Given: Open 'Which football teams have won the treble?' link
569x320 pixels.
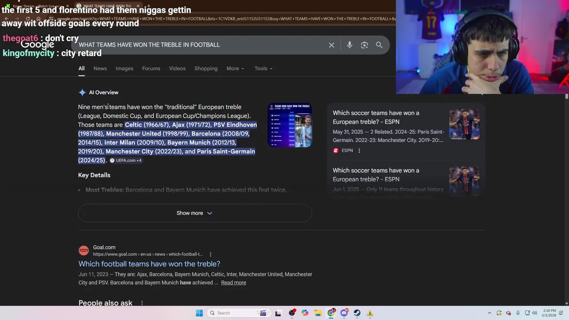Looking at the screenshot, I should (x=149, y=264).
